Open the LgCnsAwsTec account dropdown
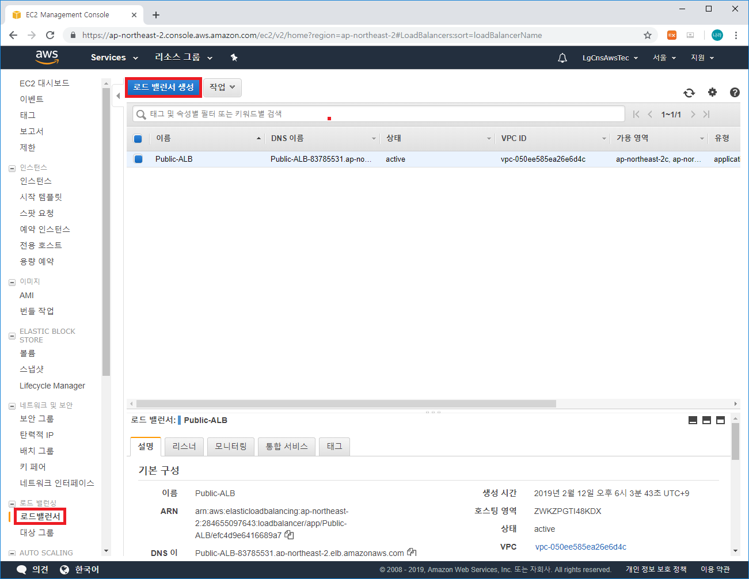This screenshot has height=579, width=749. pyautogui.click(x=610, y=58)
